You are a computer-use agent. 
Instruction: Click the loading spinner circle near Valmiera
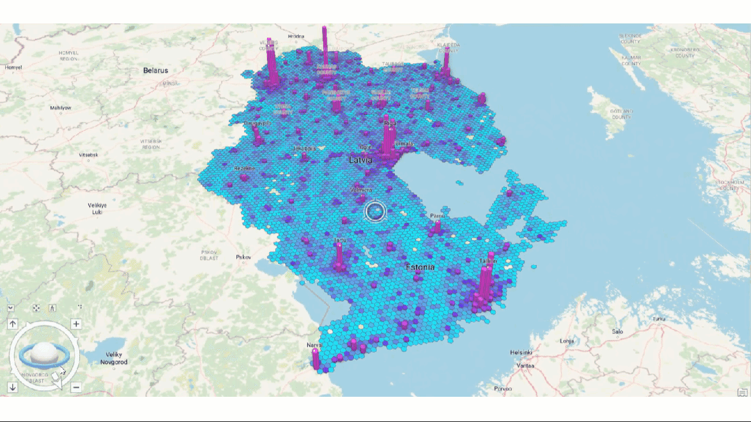(x=375, y=211)
